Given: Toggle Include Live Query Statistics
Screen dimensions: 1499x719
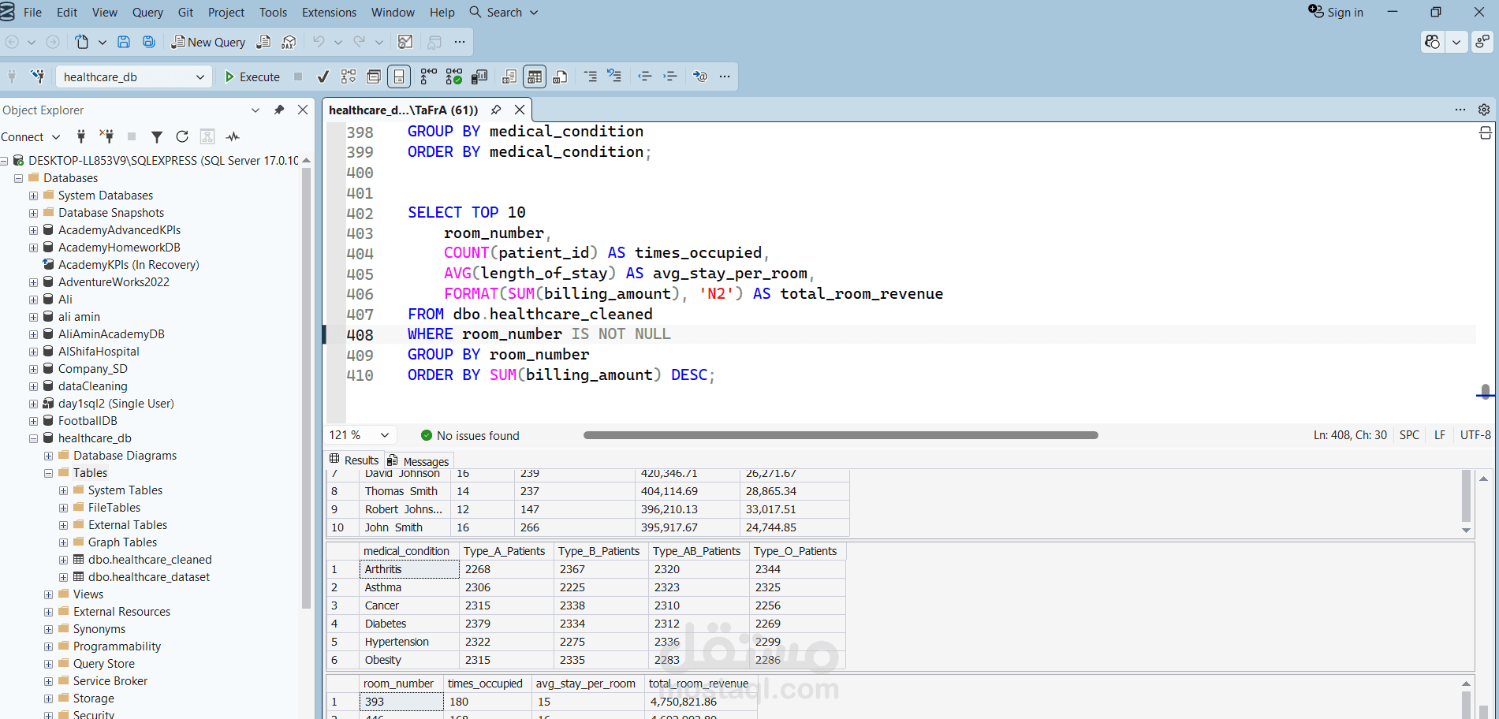Looking at the screenshot, I should [454, 76].
